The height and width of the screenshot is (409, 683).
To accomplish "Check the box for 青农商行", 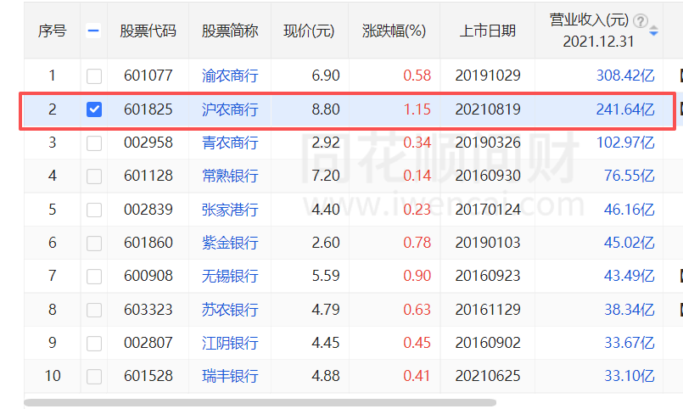I will tap(94, 143).
